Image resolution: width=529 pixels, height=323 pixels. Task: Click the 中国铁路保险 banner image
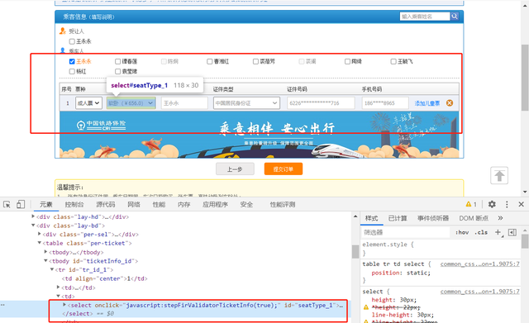259,135
